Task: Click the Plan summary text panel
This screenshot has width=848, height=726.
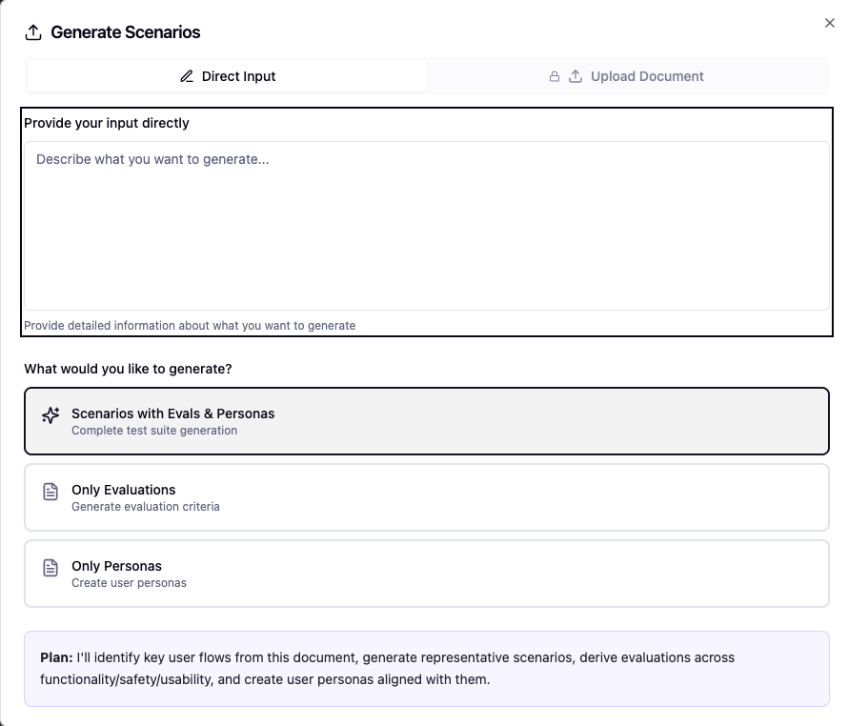Action: click(427, 668)
